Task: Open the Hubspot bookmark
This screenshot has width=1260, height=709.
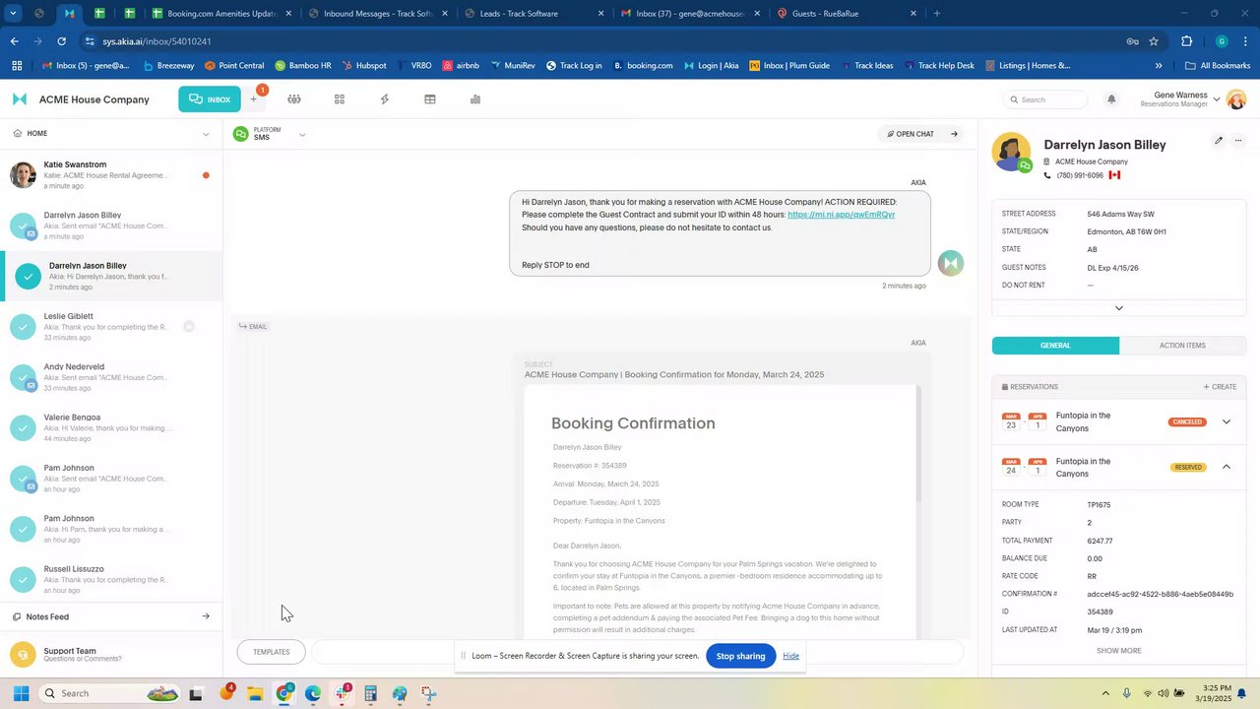Action: click(364, 66)
